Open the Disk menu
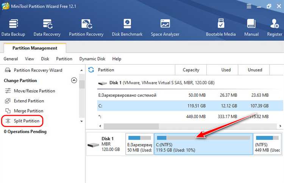Image resolution: width=284 pixels, height=183 pixels. click(45, 59)
